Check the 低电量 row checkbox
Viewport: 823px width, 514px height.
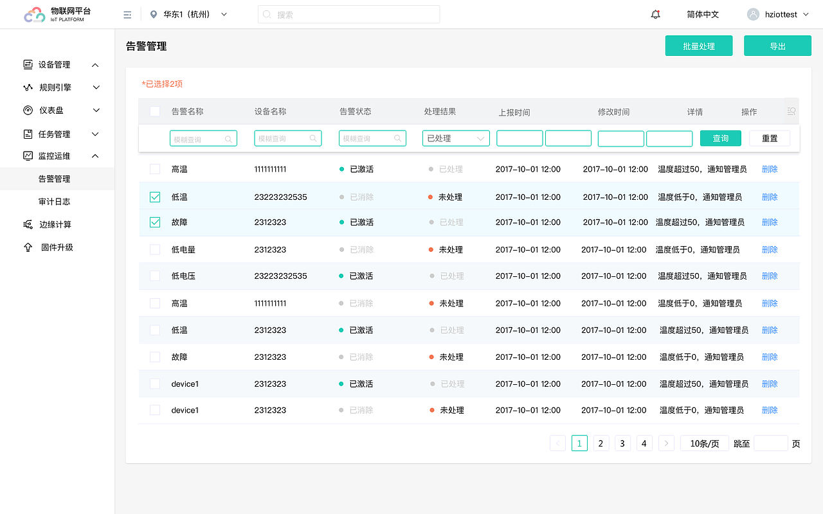pos(155,249)
